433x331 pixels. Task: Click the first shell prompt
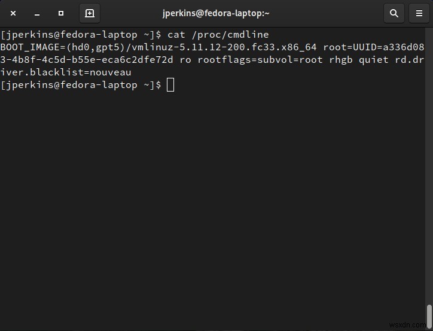click(81, 35)
